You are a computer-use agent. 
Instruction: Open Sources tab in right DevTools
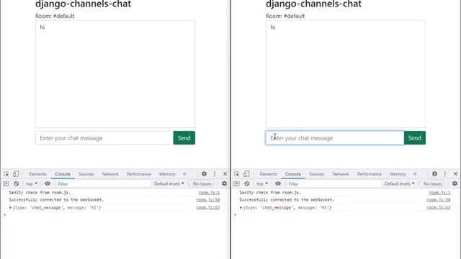[316, 174]
